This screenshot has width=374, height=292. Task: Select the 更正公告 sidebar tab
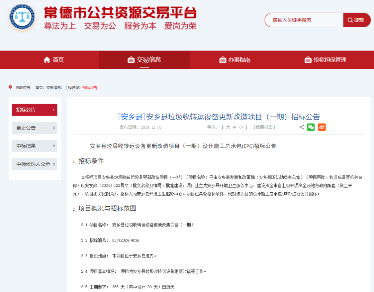point(35,128)
